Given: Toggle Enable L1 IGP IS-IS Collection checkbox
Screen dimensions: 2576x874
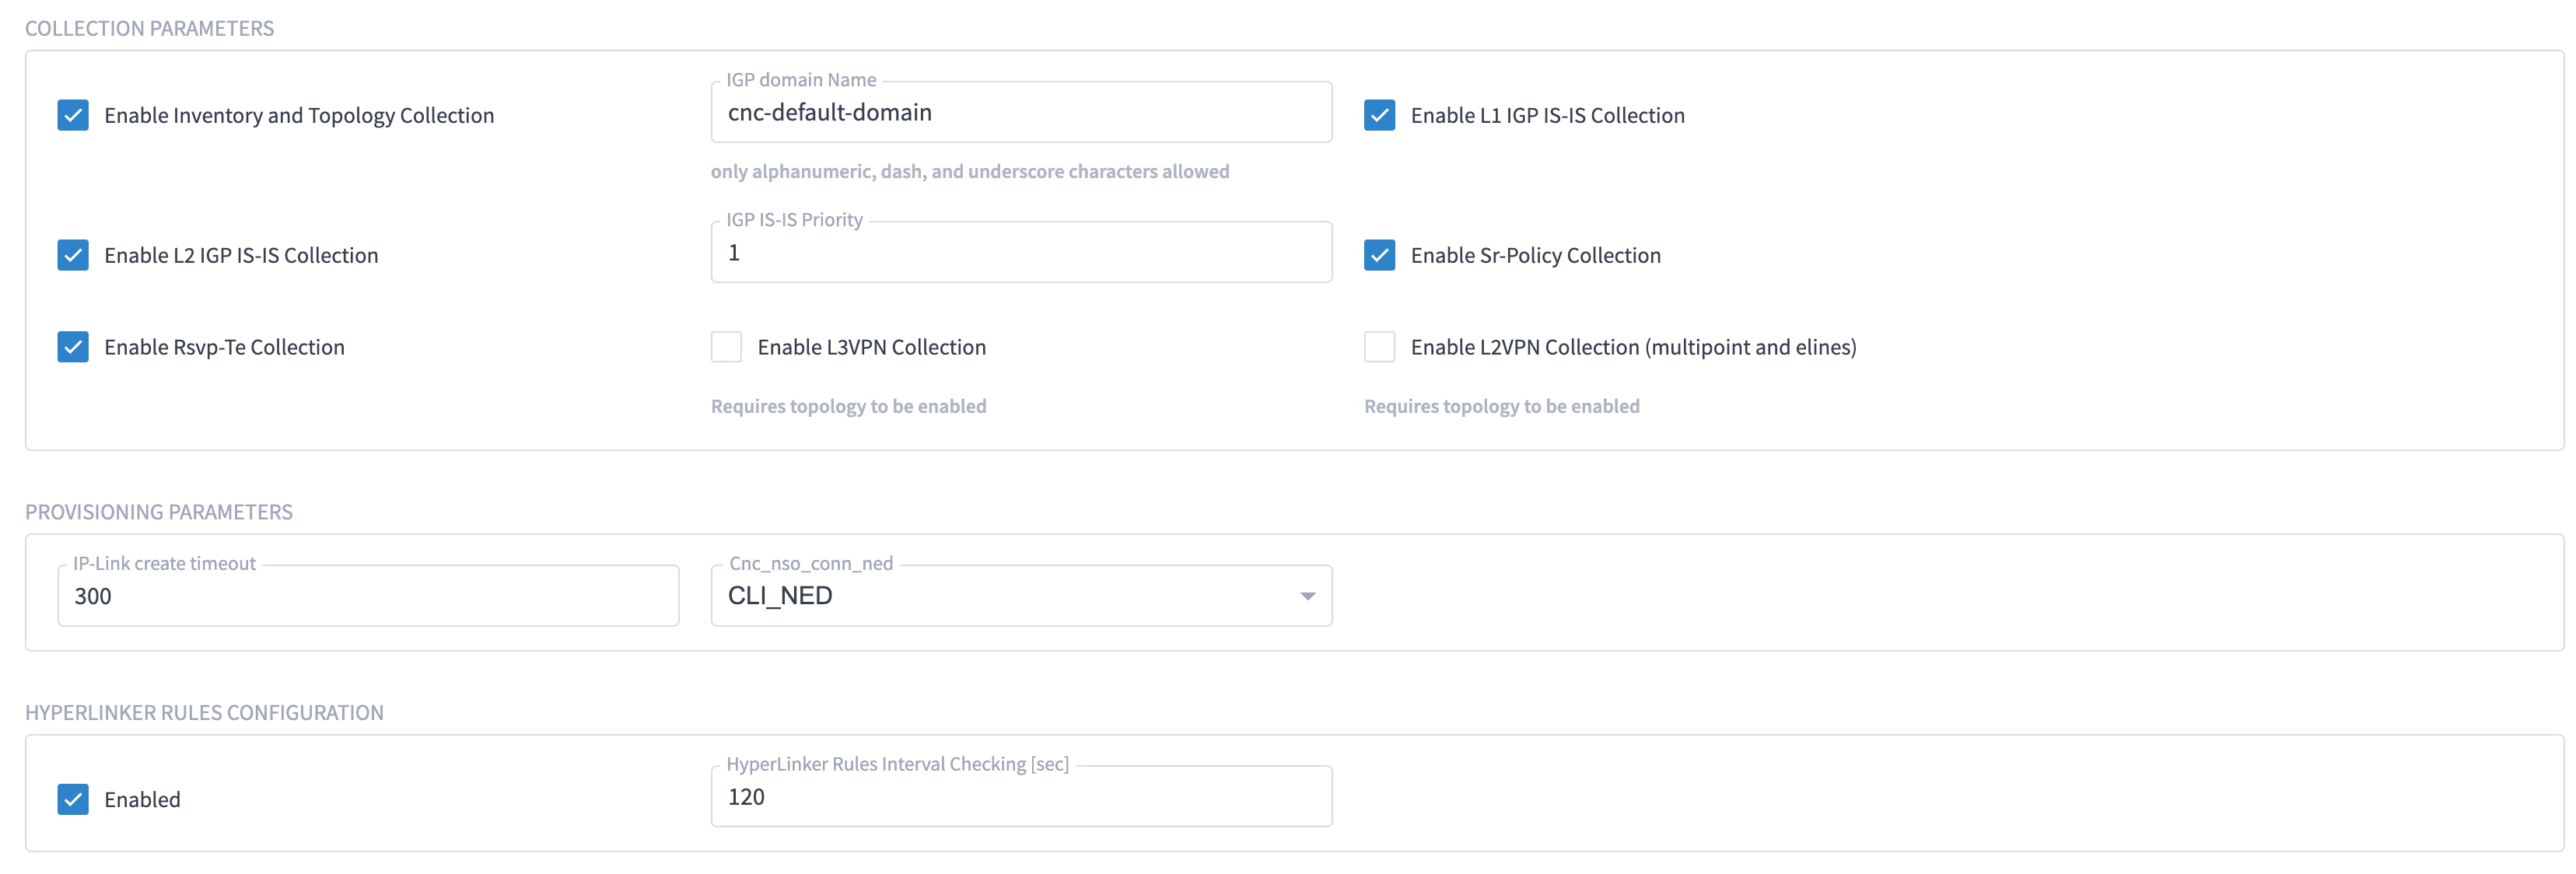Looking at the screenshot, I should coord(1379,115).
